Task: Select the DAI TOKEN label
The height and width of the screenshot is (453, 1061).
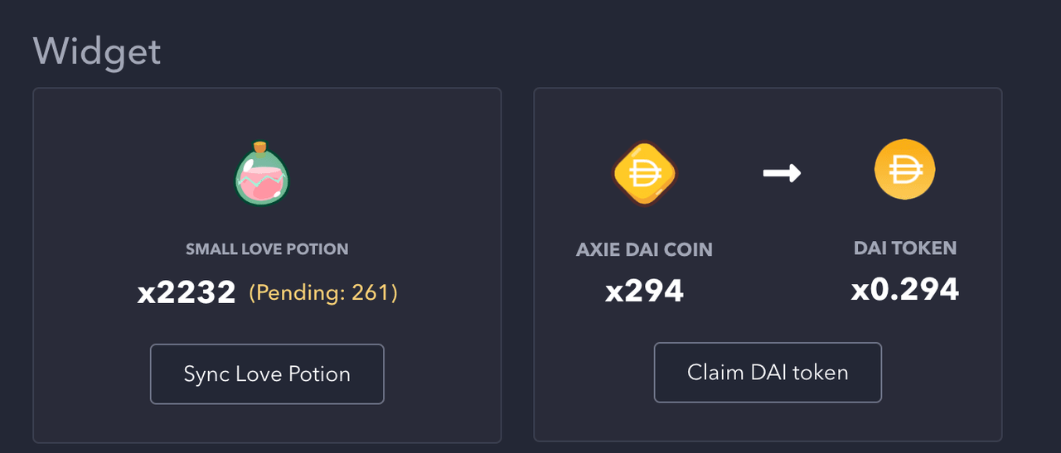Action: pos(904,248)
